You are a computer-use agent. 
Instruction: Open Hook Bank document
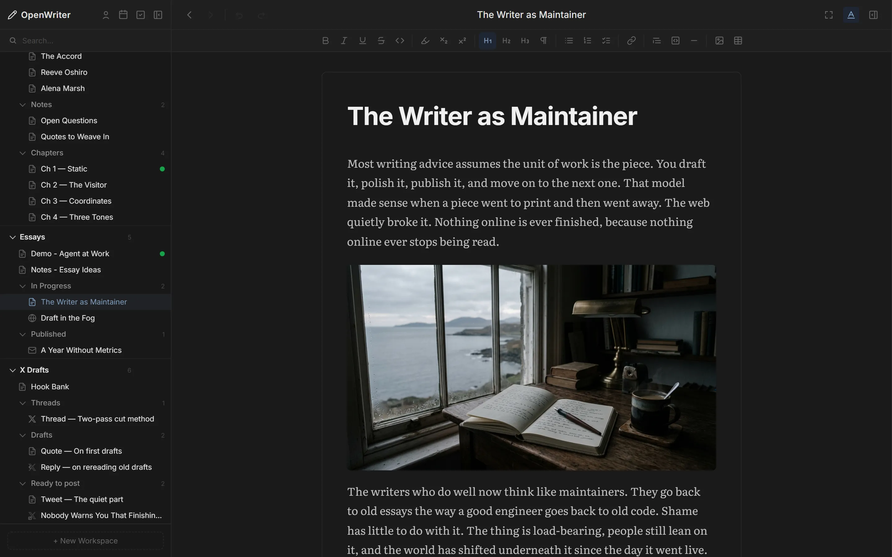[x=85, y=386]
